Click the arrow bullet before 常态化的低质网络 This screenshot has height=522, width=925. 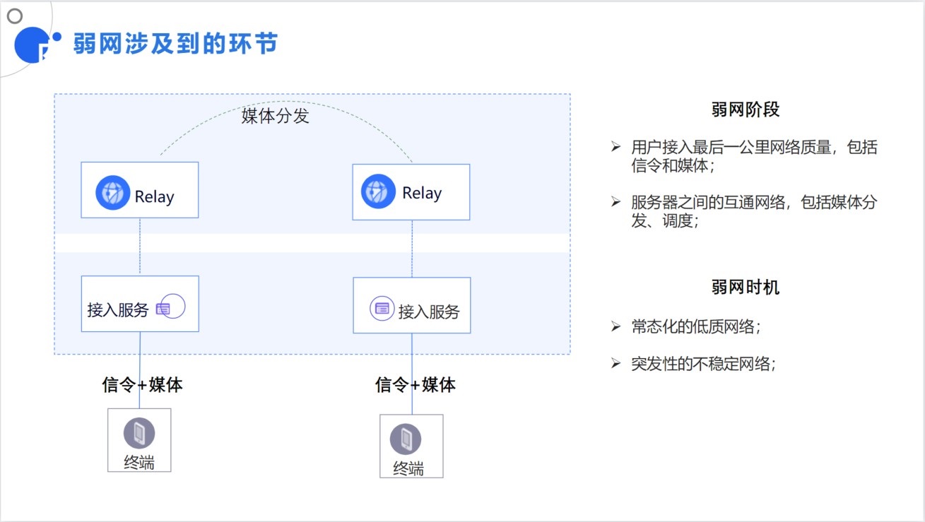click(x=615, y=326)
